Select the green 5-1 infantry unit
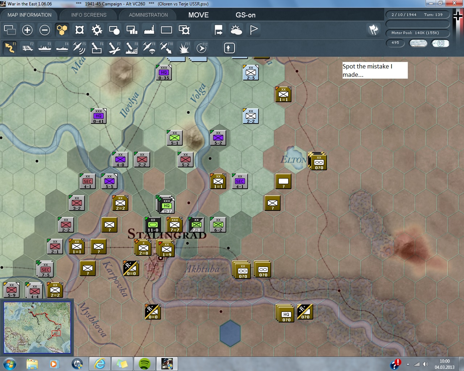 pyautogui.click(x=175, y=138)
